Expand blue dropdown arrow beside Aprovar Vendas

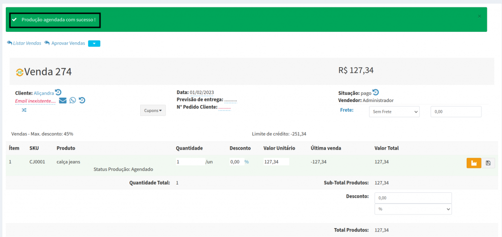pos(94,43)
